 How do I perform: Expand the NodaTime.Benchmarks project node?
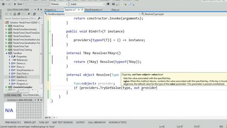(6, 29)
